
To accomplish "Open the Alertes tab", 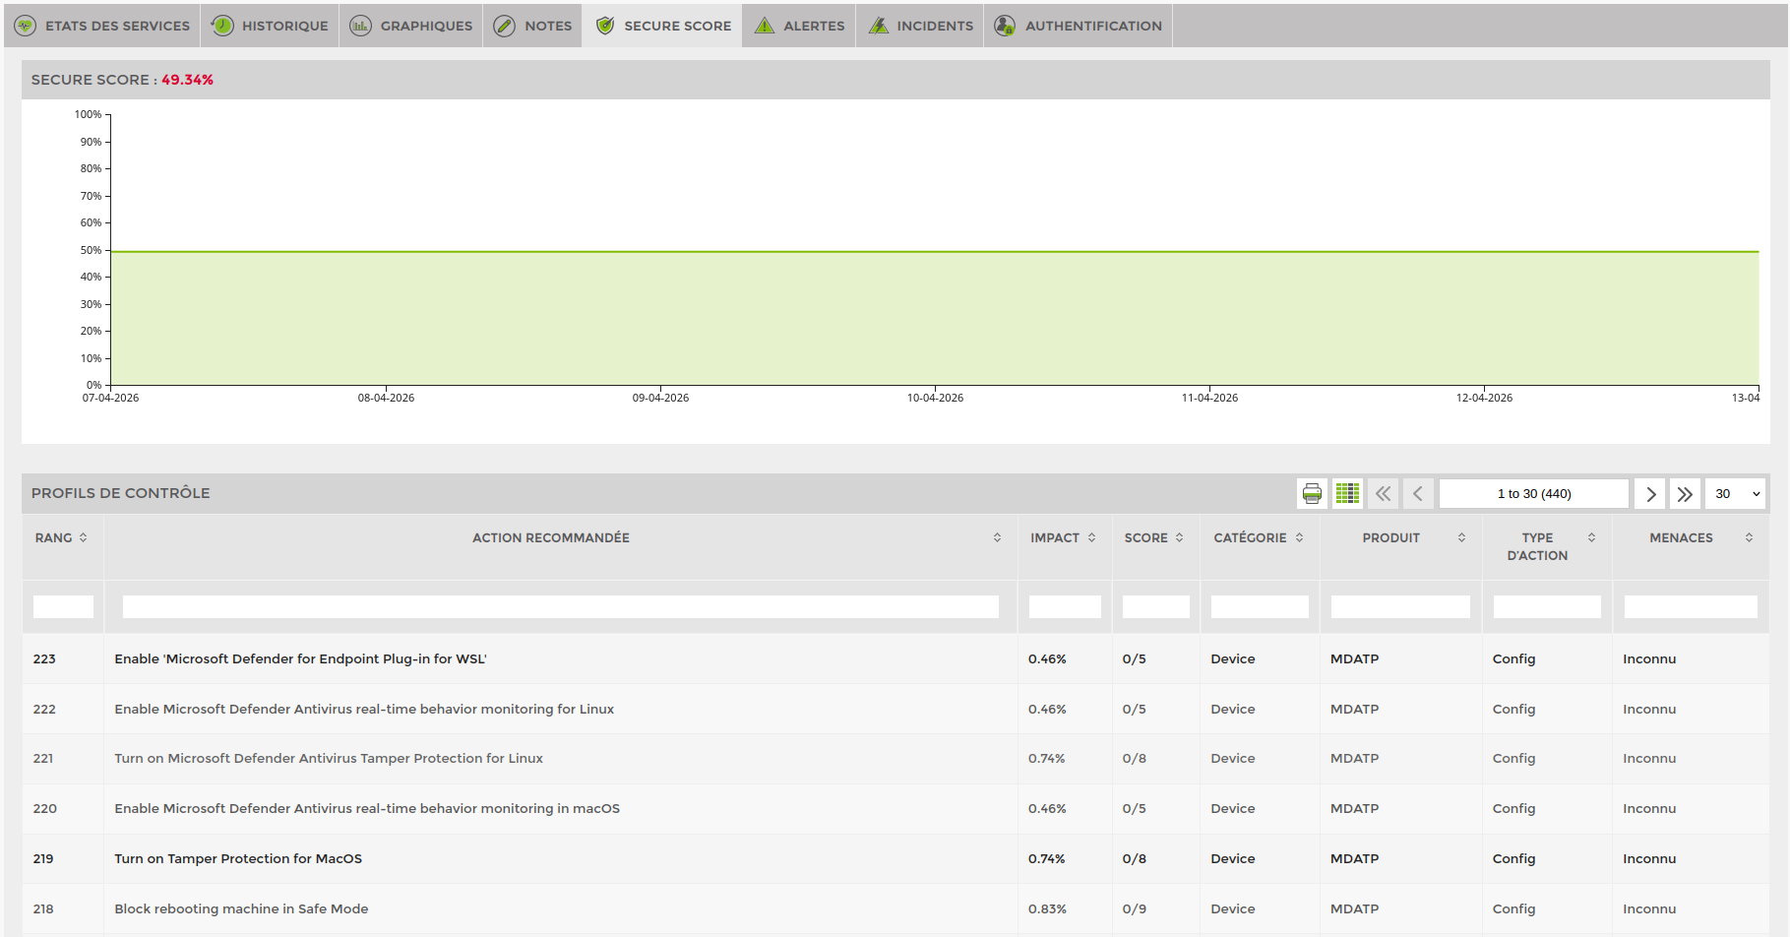I will pyautogui.click(x=799, y=26).
